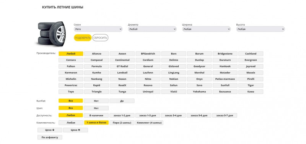The image size is (306, 144).
Task: Choose the Hankook filter
Action: tap(225, 66)
